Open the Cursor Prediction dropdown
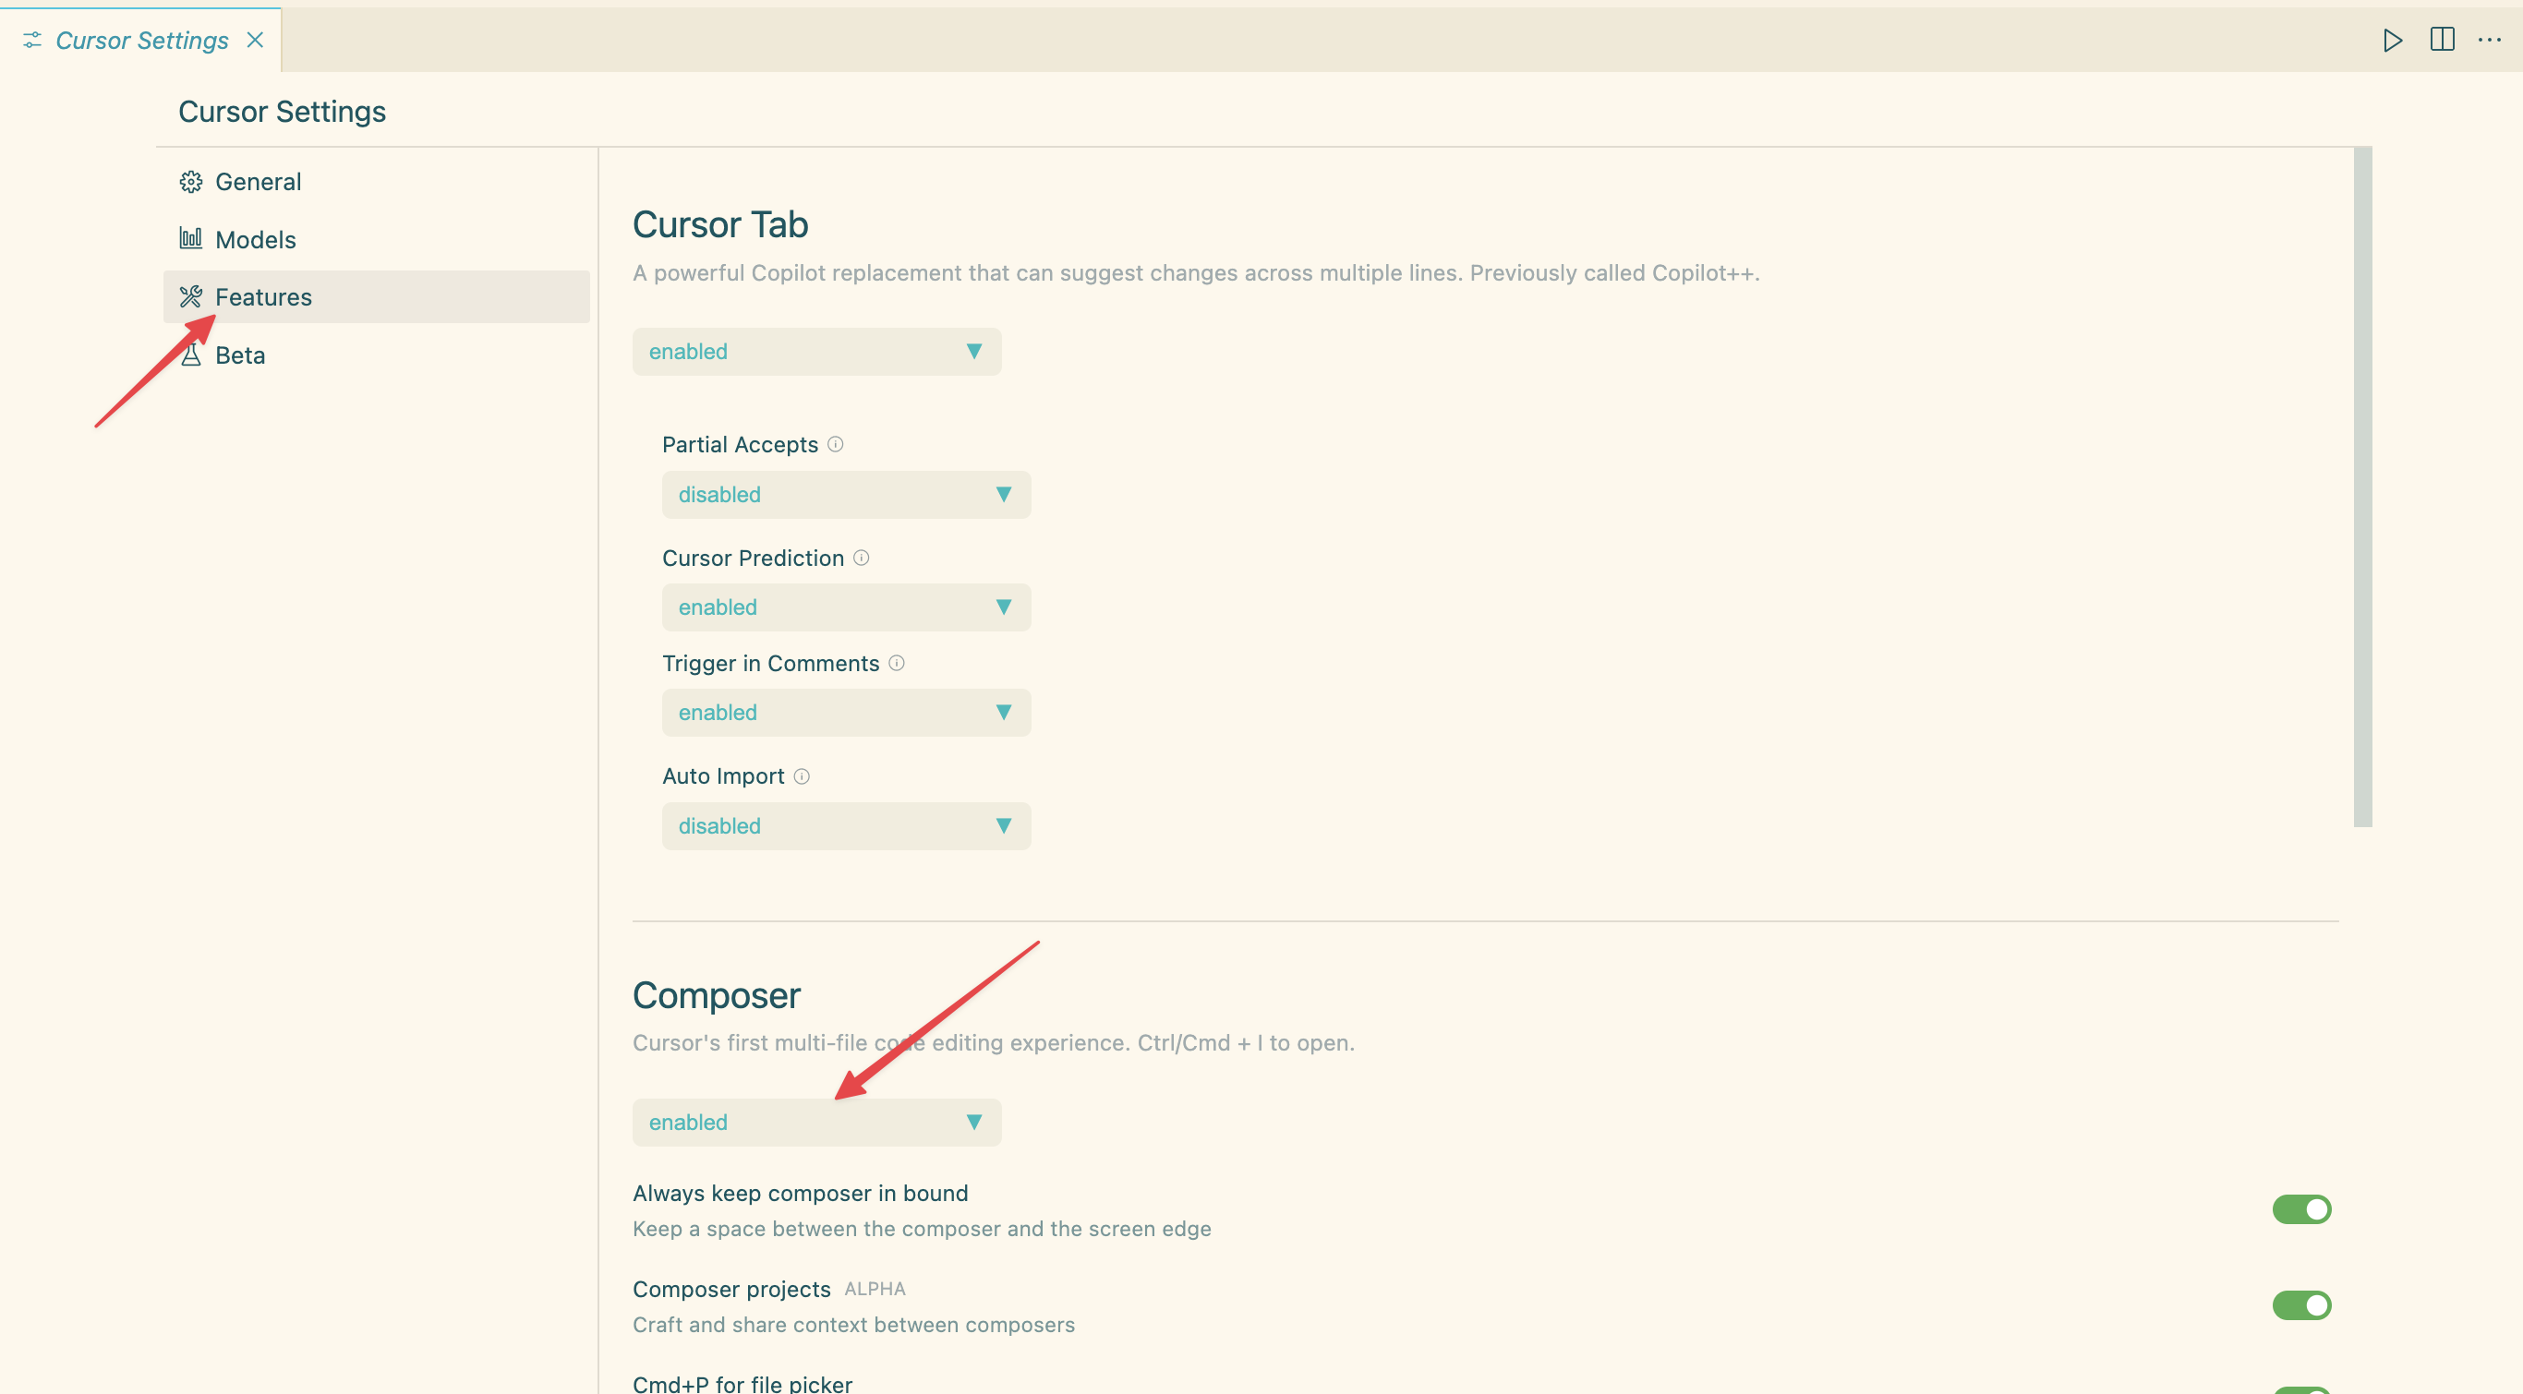 (x=846, y=607)
